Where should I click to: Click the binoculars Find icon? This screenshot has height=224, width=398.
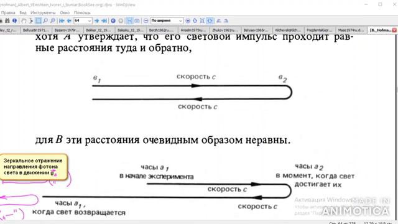pos(7,21)
